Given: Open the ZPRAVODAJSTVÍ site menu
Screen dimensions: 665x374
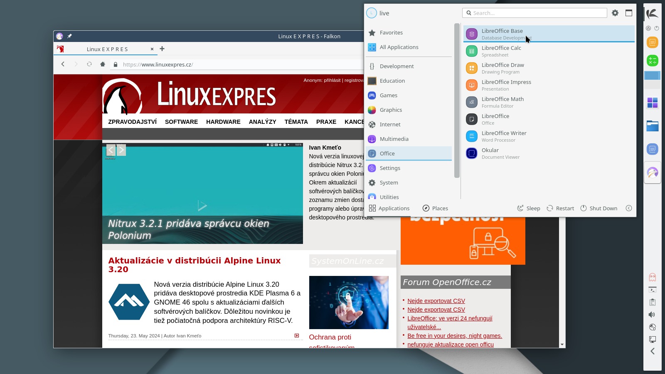Looking at the screenshot, I should (x=133, y=122).
